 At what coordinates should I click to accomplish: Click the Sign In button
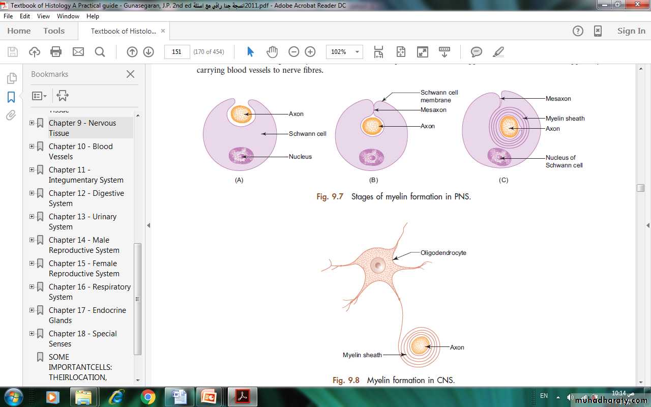click(x=631, y=31)
